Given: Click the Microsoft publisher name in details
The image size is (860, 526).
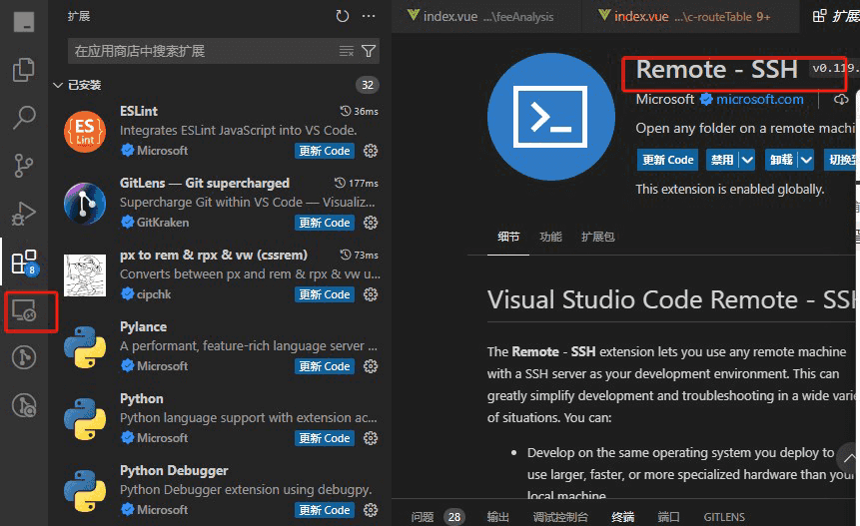Looking at the screenshot, I should click(665, 99).
